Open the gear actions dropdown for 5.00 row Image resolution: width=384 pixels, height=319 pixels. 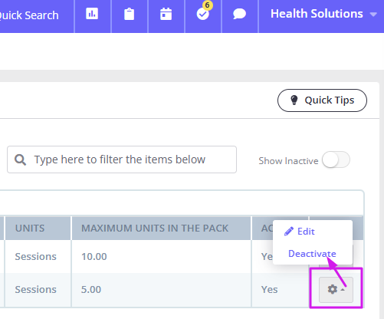[336, 290]
